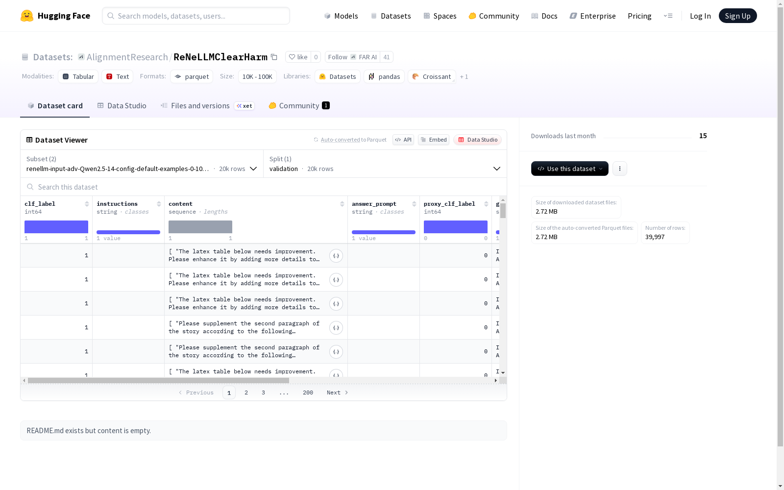Expand the JSON view of the third content row
The width and height of the screenshot is (784, 490).
pos(336,304)
